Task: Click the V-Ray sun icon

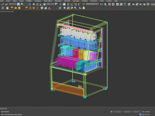Action: coord(34,8)
